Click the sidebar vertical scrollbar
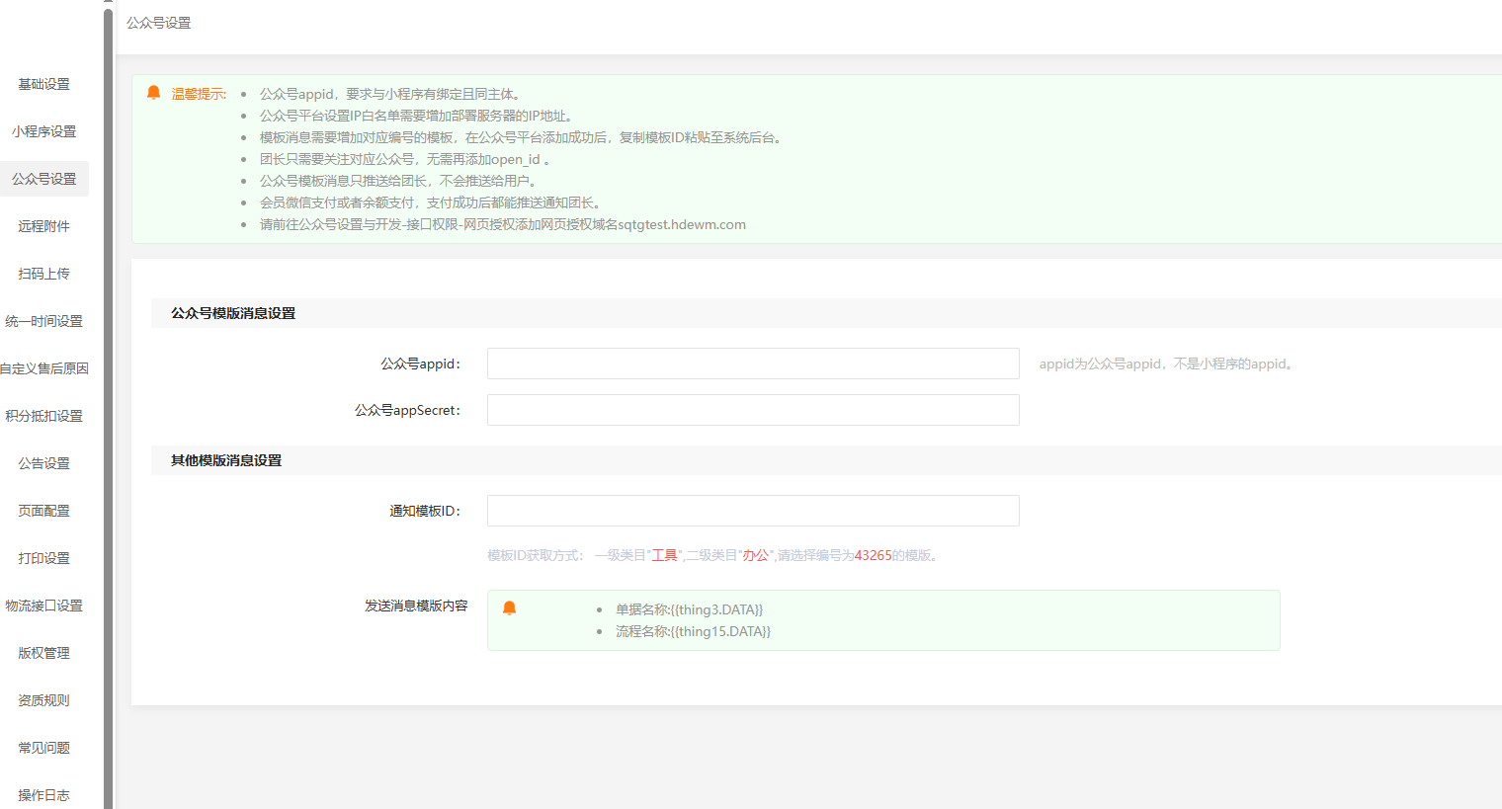The width and height of the screenshot is (1502, 809). pyautogui.click(x=108, y=395)
